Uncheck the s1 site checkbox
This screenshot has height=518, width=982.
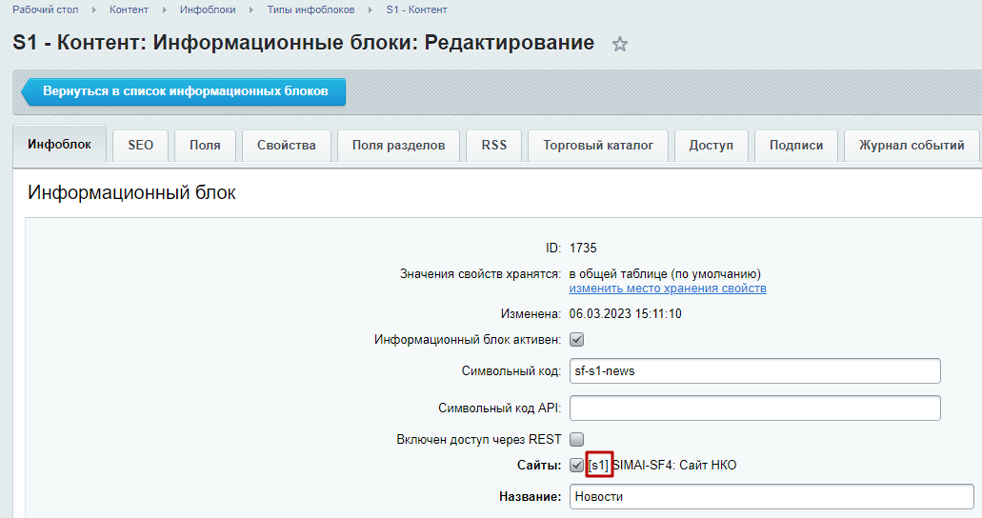[x=576, y=466]
